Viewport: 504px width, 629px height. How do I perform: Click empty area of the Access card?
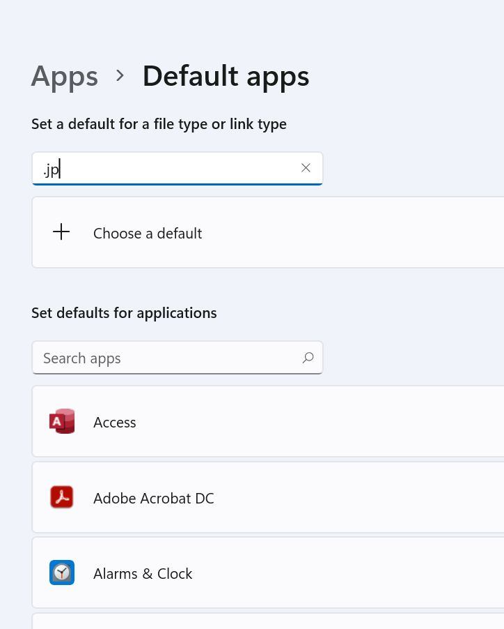(x=320, y=421)
